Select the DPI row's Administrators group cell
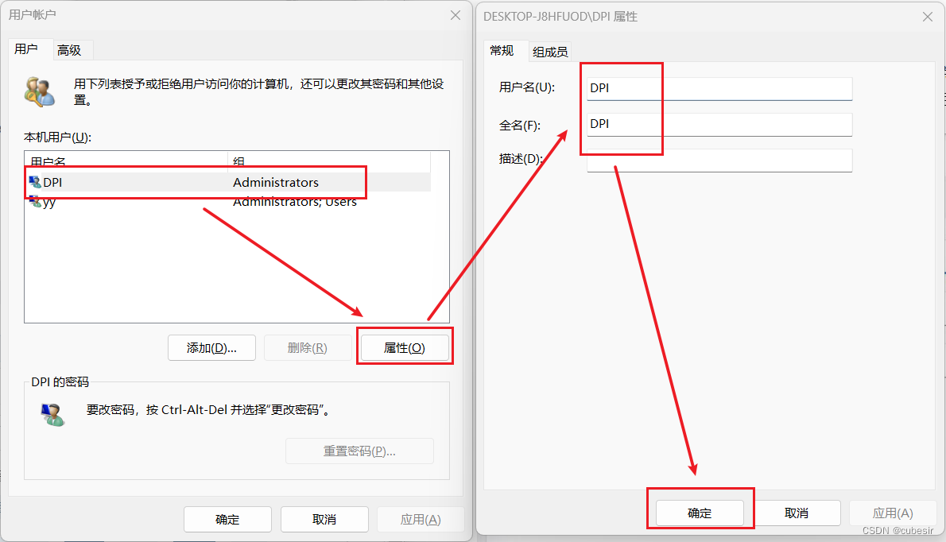This screenshot has width=946, height=542. click(x=276, y=182)
